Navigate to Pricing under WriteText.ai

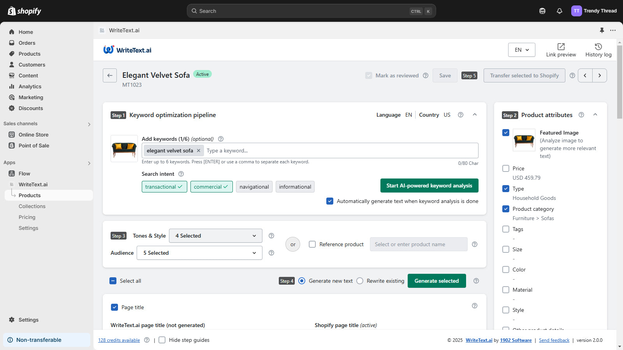[27, 217]
